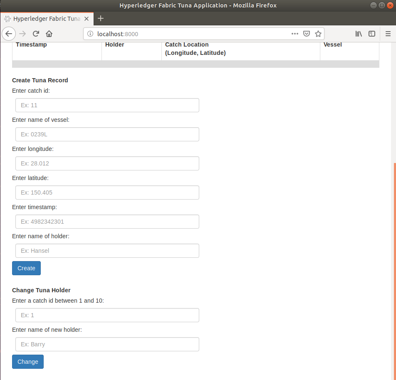Select the Hyperledger Fabric Tuna tab
The width and height of the screenshot is (396, 380).
(47, 19)
